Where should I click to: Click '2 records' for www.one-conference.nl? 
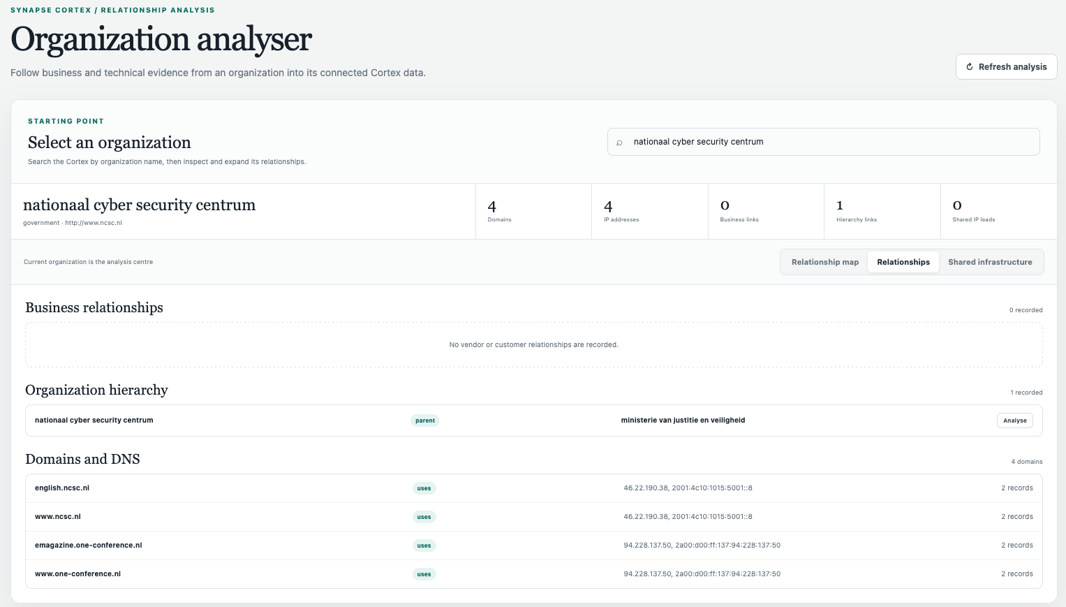click(1016, 574)
